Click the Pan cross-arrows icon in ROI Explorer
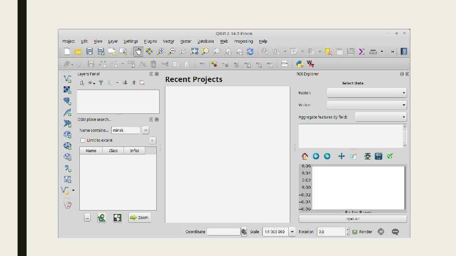The width and height of the screenshot is (456, 256). [x=342, y=156]
